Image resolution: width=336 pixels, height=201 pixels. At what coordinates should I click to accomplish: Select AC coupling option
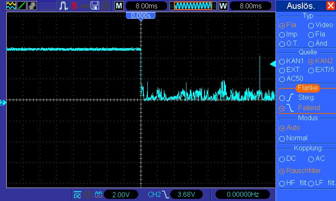click(x=311, y=159)
